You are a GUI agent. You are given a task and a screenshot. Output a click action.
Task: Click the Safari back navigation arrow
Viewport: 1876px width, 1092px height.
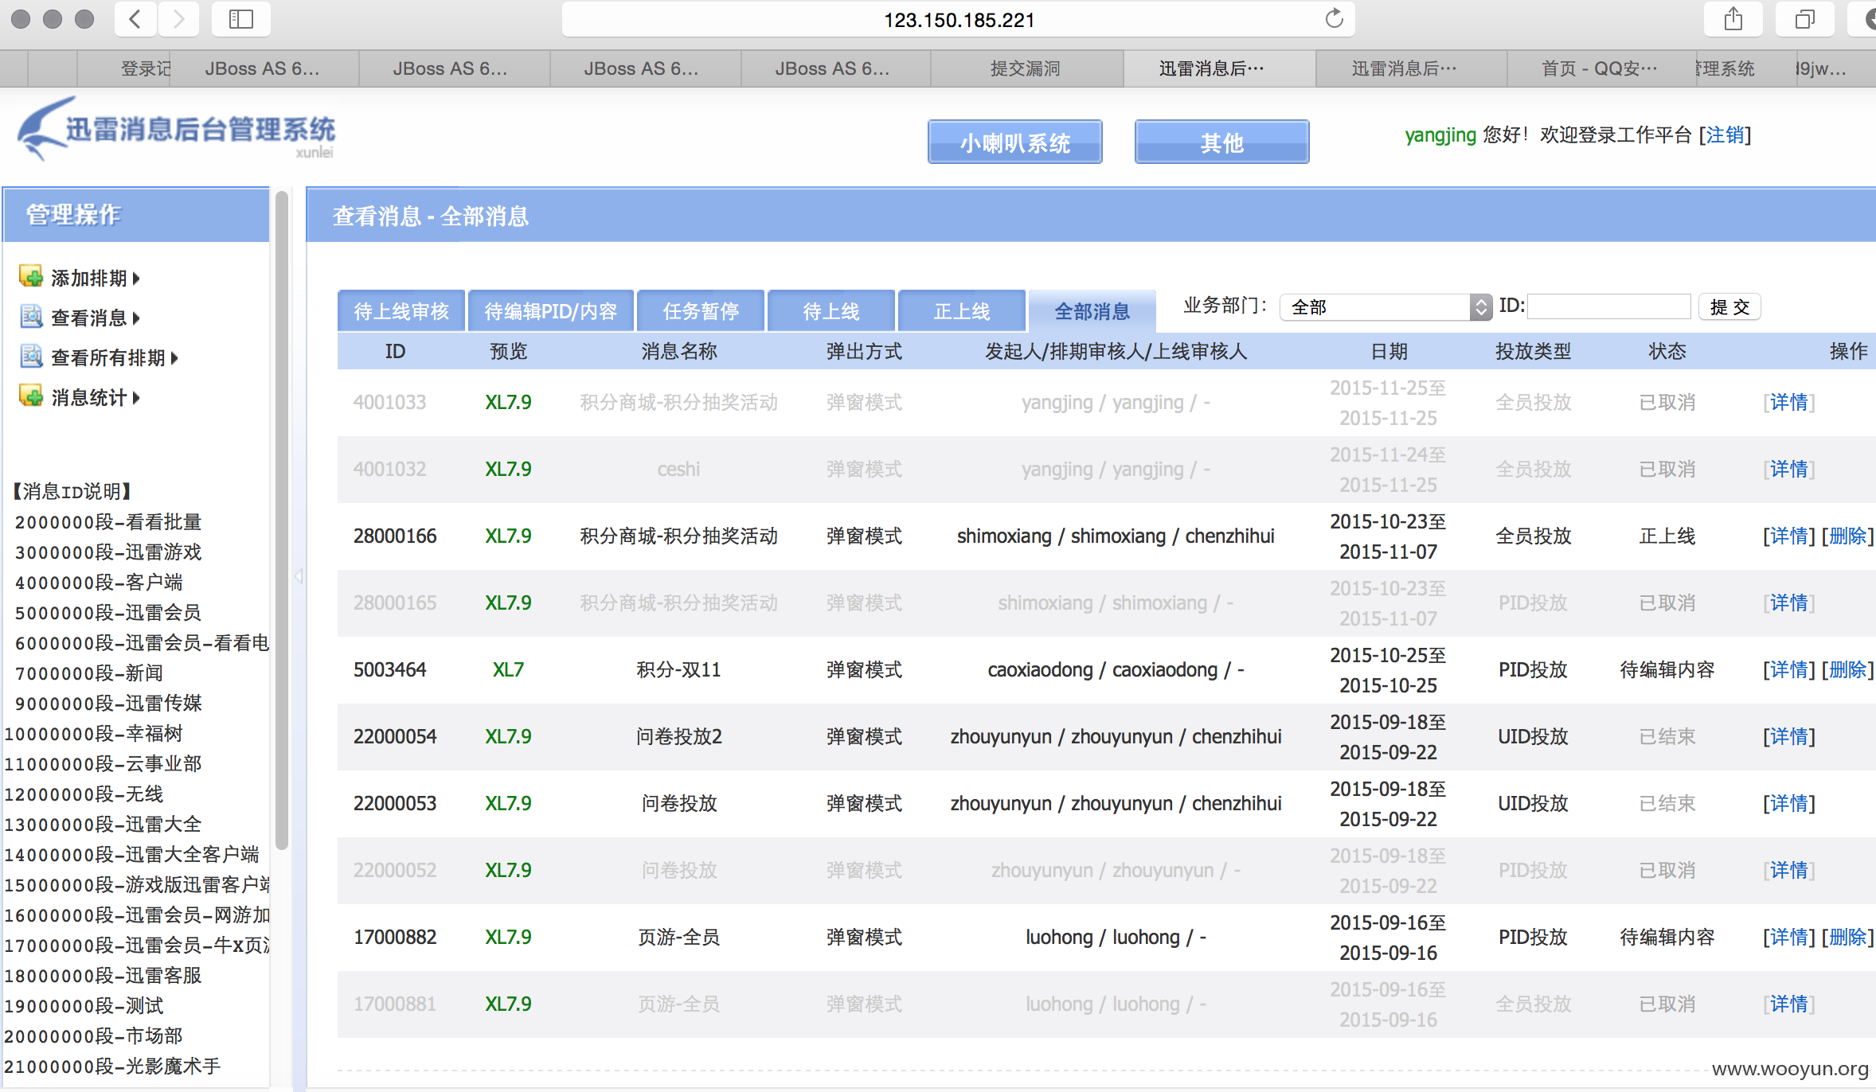[x=135, y=19]
